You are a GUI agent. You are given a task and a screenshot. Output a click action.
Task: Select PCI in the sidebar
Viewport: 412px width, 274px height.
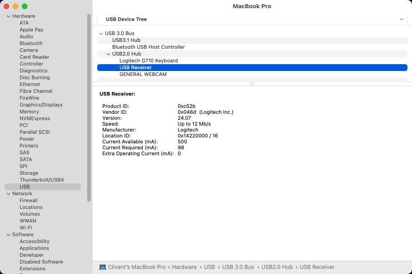pyautogui.click(x=23, y=125)
